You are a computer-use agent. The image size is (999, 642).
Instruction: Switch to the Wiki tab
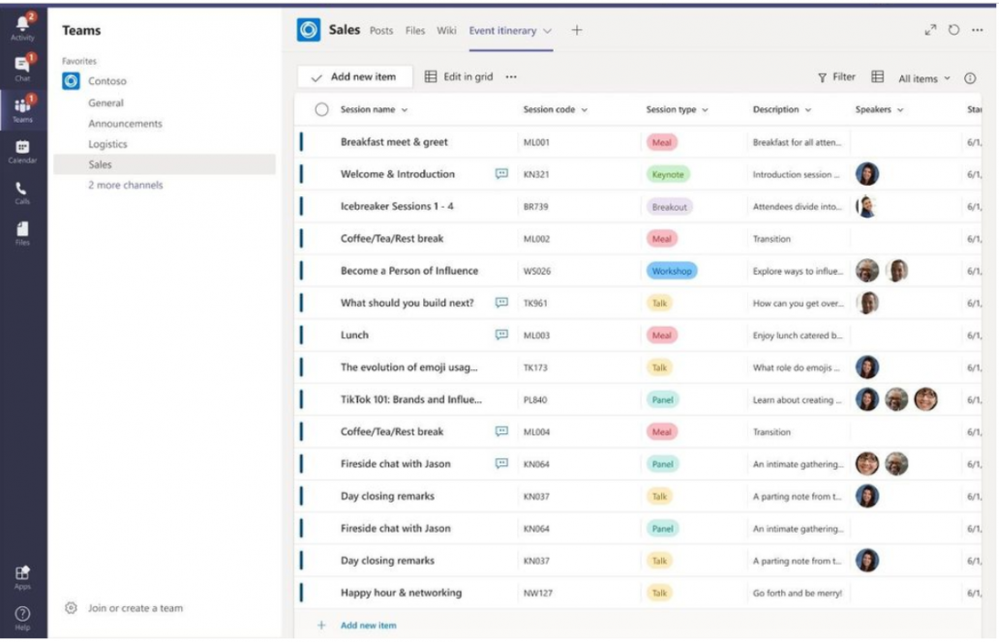click(446, 31)
